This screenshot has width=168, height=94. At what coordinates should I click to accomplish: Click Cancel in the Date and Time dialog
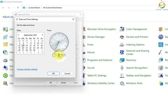(x=63, y=83)
